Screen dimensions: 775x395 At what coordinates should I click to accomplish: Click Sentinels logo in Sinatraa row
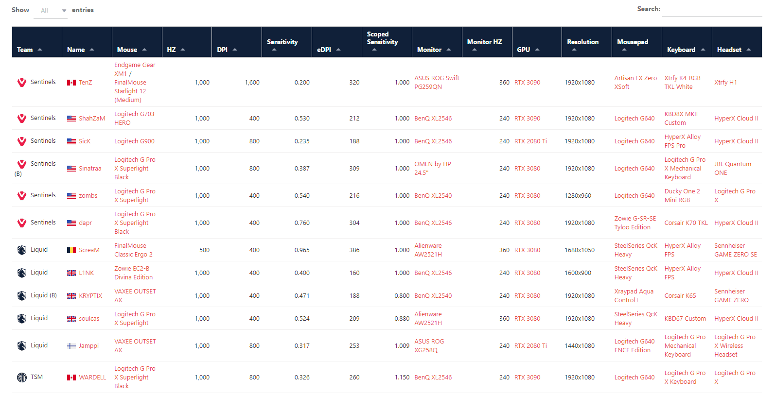22,164
